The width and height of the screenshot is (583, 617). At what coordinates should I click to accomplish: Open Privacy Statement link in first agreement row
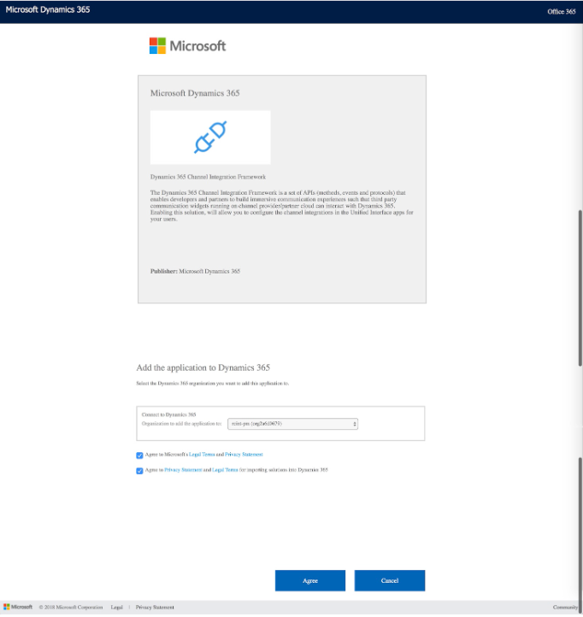(x=244, y=455)
